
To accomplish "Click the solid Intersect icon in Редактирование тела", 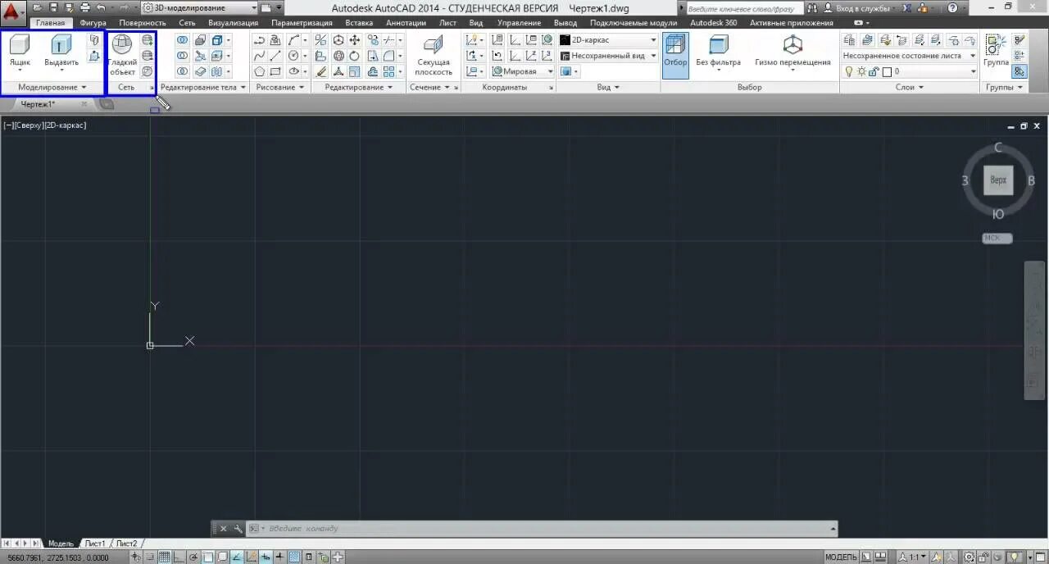I will click(182, 71).
